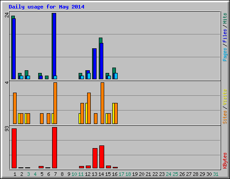Select the red KBytes bar for day 1

tap(14, 148)
